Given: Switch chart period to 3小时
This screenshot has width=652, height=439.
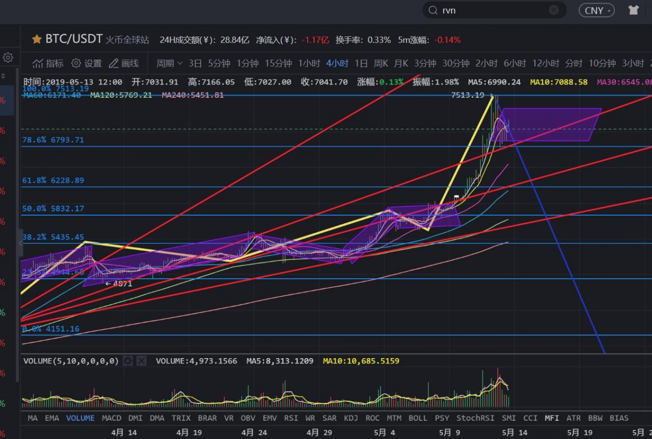Looking at the screenshot, I should pyautogui.click(x=633, y=64).
